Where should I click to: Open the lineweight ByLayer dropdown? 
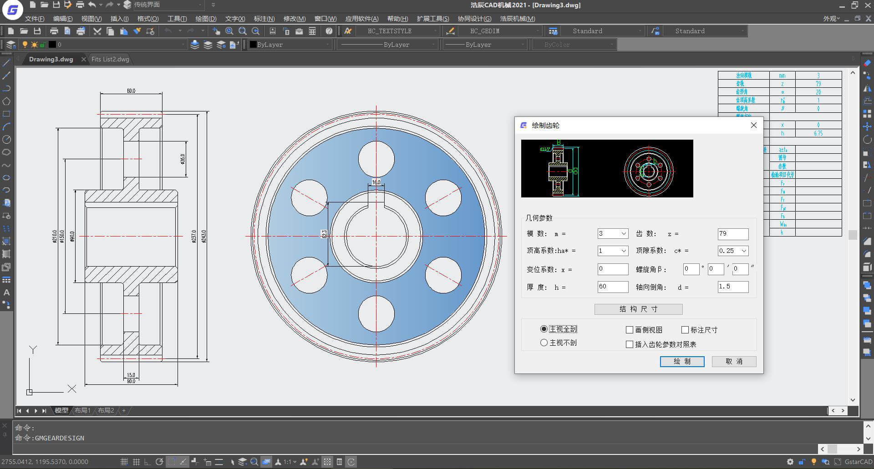click(x=485, y=45)
